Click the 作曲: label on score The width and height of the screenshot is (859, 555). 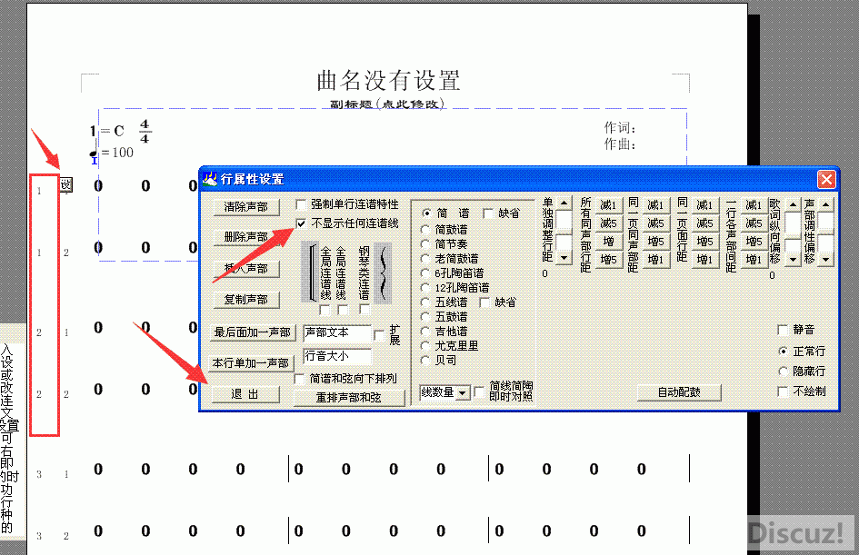click(620, 144)
